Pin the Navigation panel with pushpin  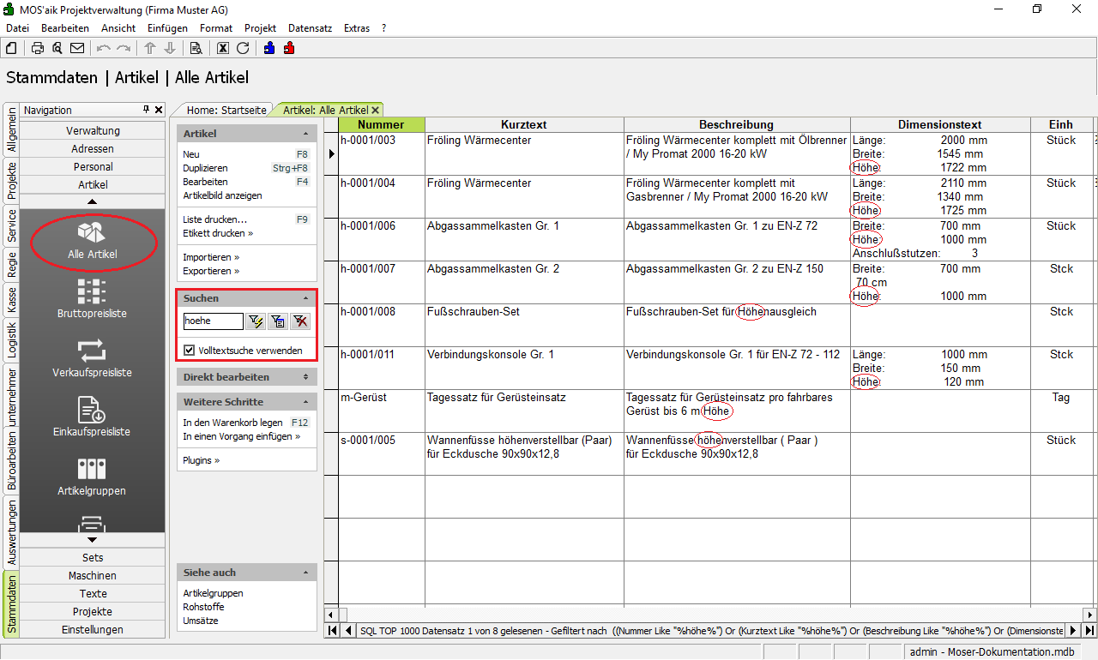pos(146,110)
